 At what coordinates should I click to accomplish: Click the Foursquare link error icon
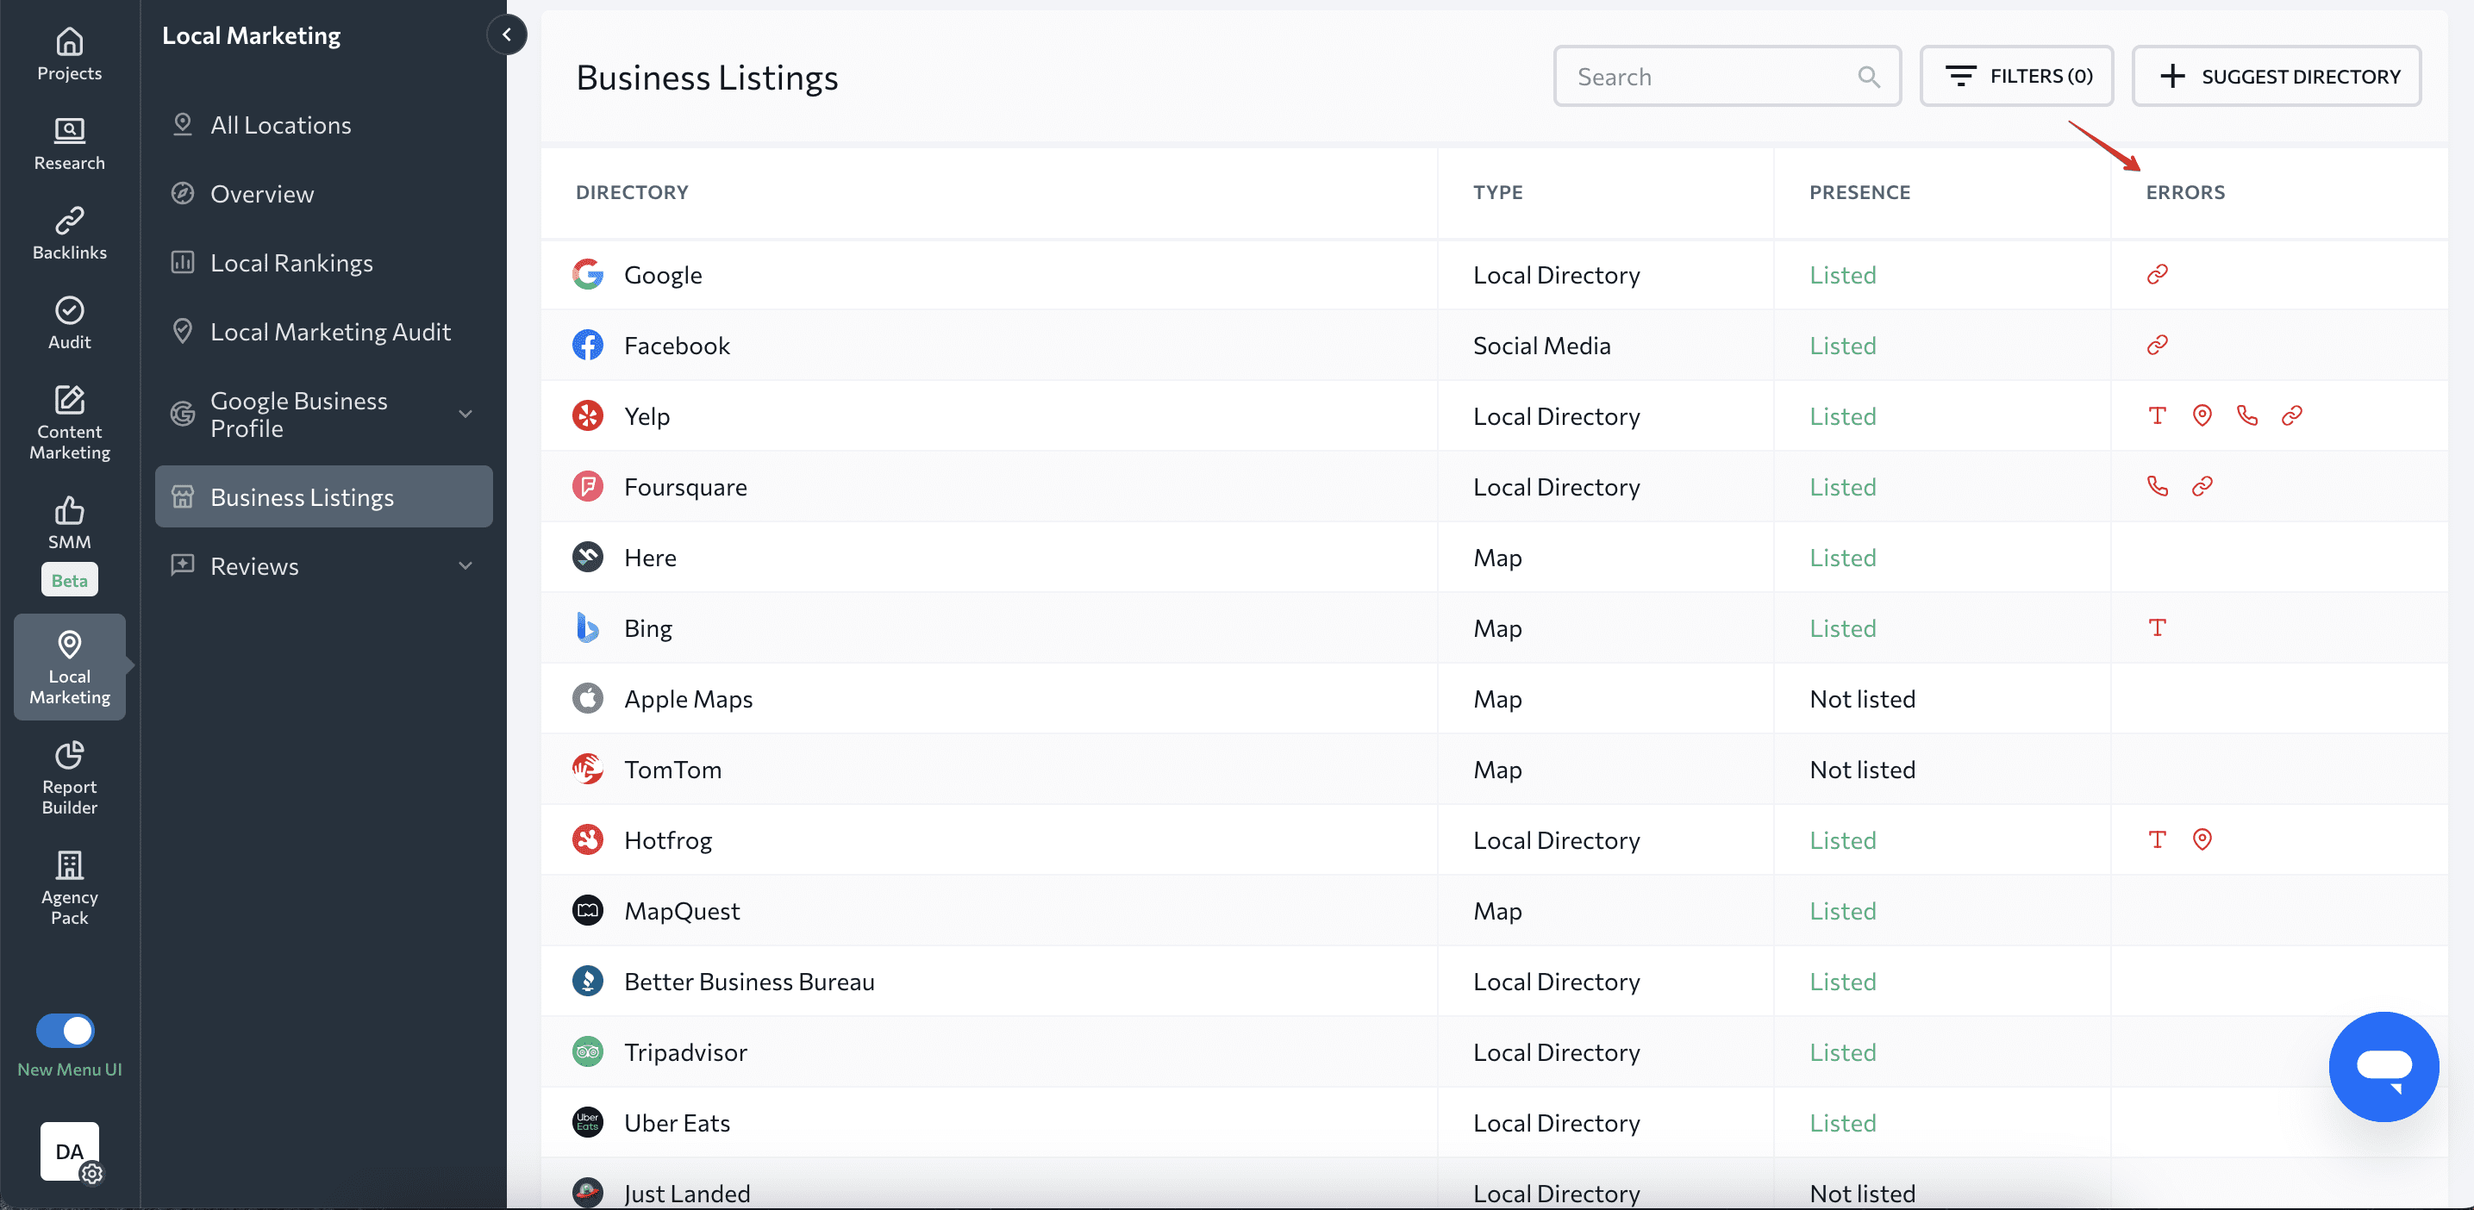click(x=2202, y=486)
